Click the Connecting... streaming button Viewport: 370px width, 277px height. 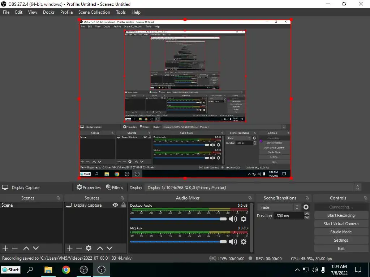point(341,207)
